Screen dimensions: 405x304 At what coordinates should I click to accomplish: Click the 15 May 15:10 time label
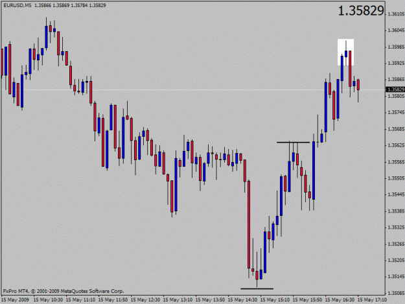(x=275, y=300)
